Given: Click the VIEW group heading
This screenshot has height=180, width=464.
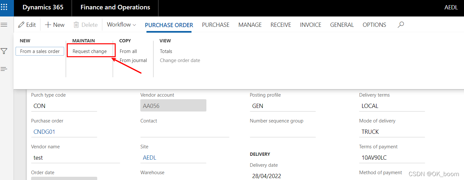Looking at the screenshot, I should [x=165, y=41].
